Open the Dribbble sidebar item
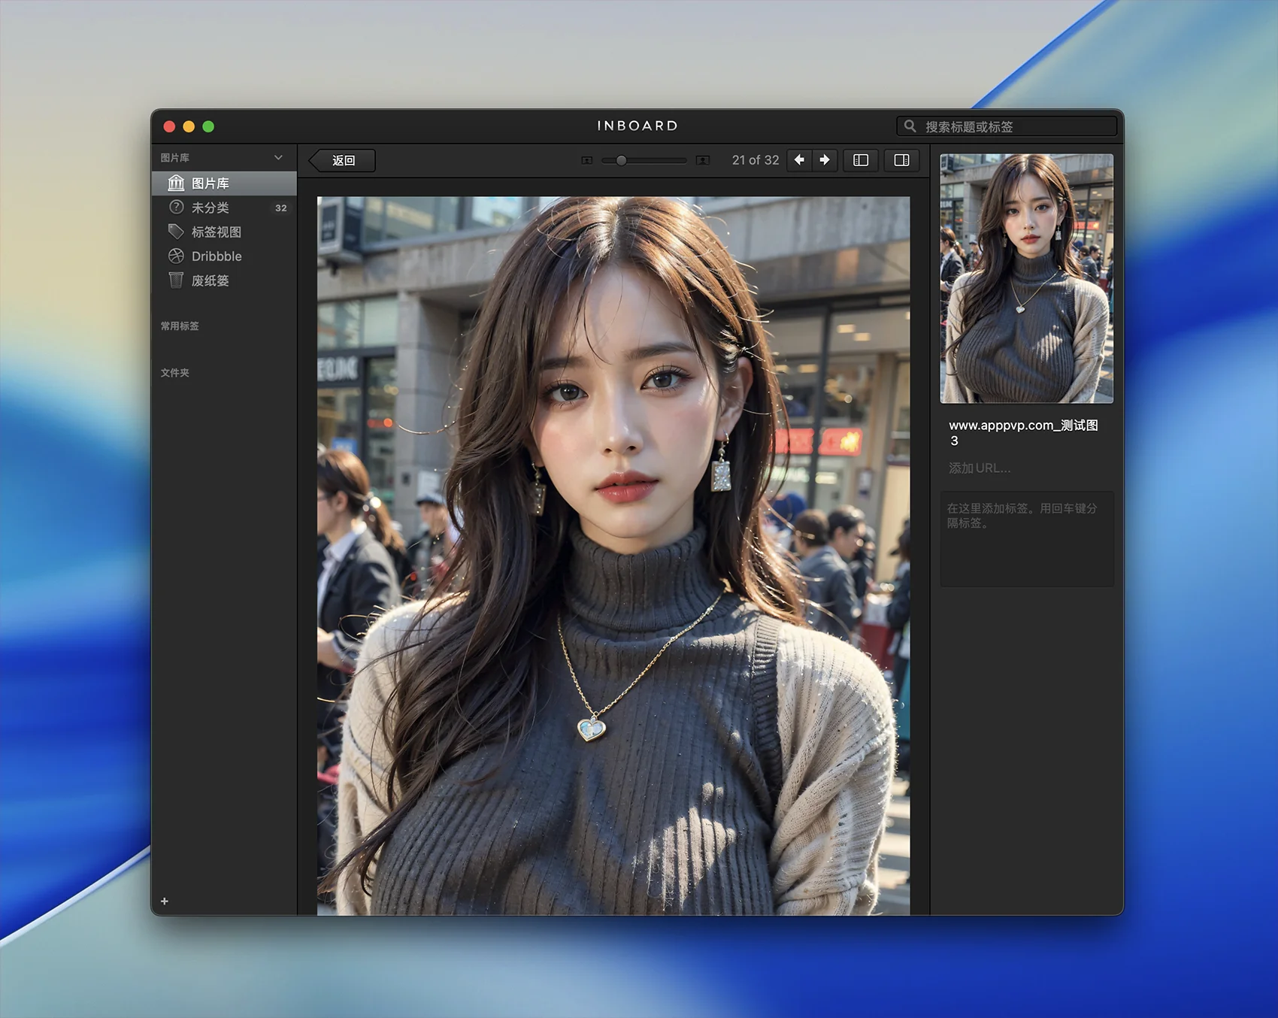This screenshot has width=1278, height=1018. [x=216, y=256]
